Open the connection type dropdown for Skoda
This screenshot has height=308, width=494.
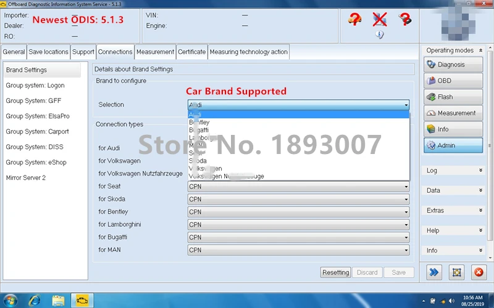coord(298,199)
